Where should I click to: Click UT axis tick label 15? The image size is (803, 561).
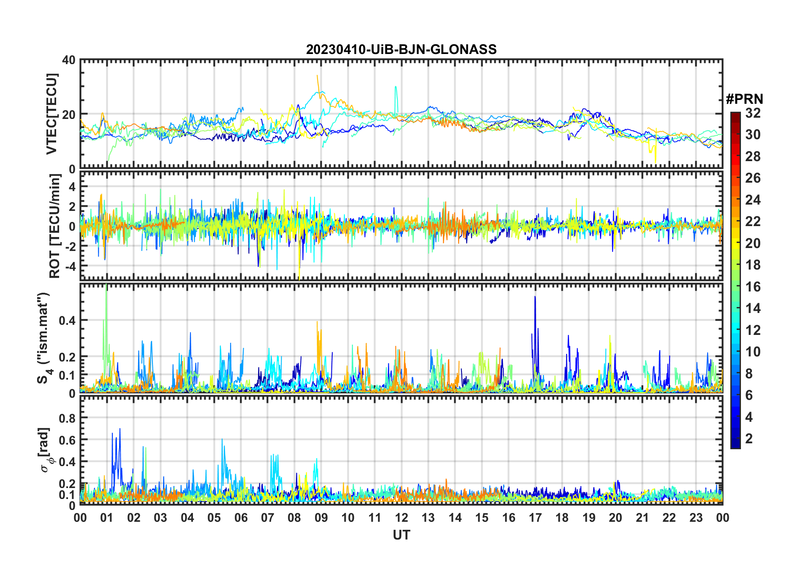click(x=482, y=518)
